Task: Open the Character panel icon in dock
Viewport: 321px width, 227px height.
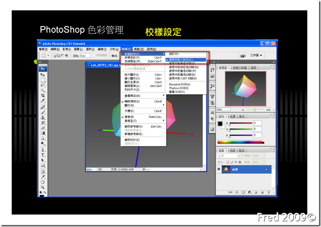Action: (212, 113)
